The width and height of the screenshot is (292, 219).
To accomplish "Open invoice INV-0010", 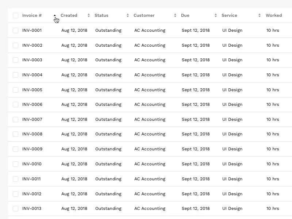I will (x=32, y=164).
